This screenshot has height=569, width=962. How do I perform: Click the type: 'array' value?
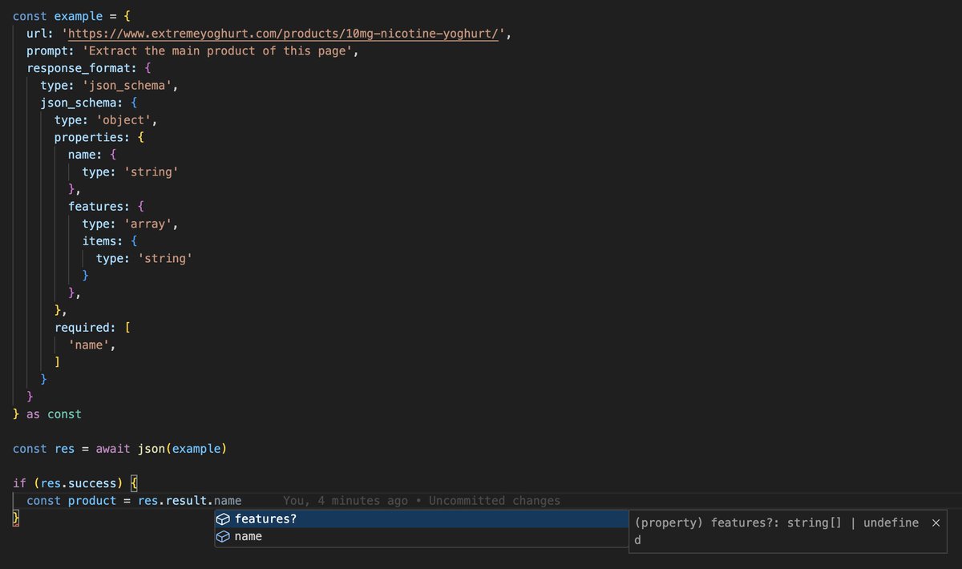click(x=151, y=223)
